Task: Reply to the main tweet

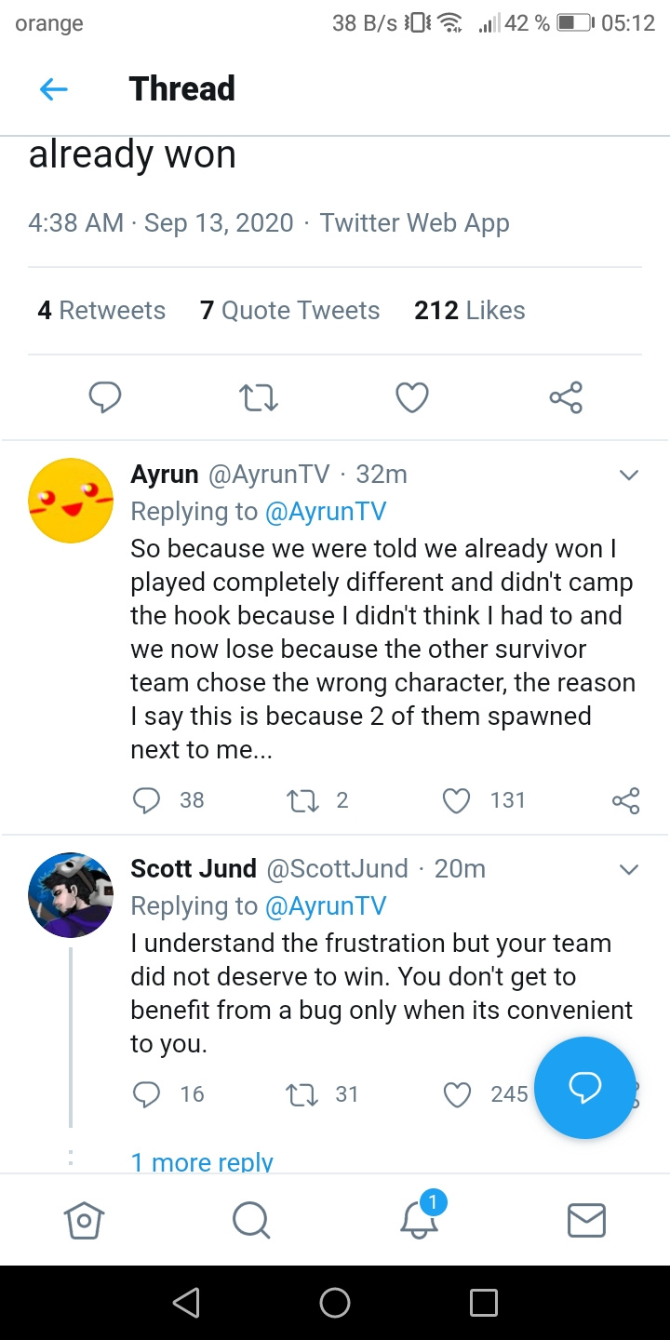Action: [x=105, y=397]
